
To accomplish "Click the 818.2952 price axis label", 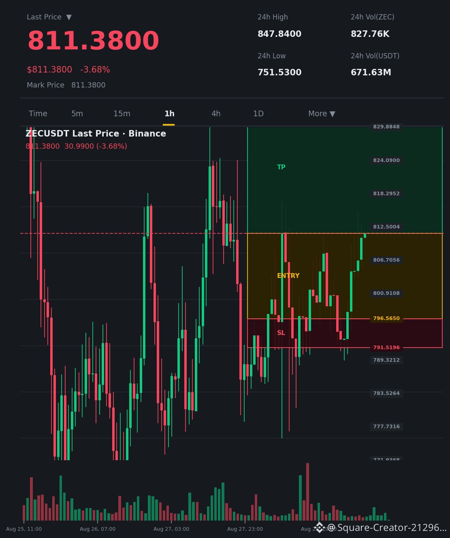I will 386,194.
